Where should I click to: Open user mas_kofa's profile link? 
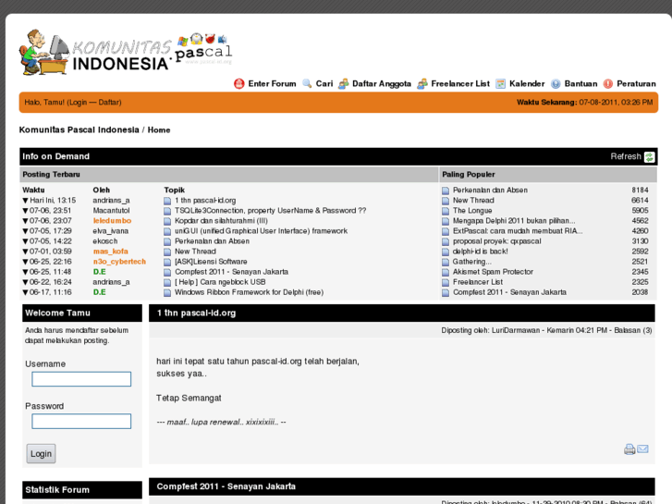pos(111,252)
